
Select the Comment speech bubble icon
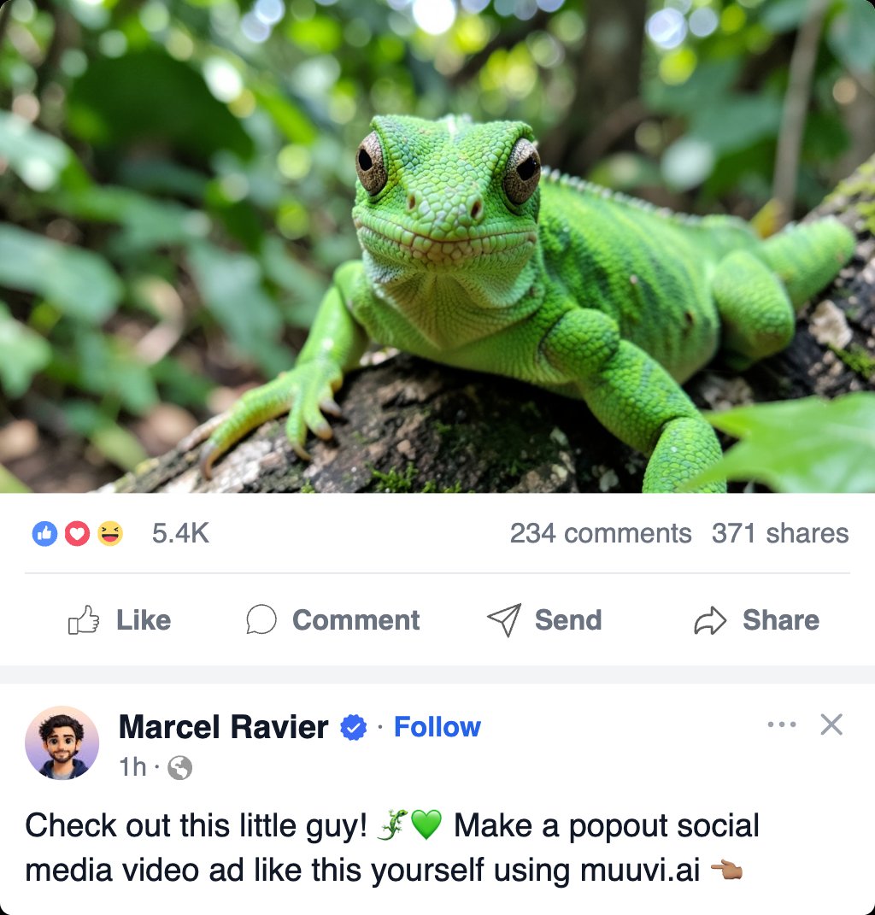pos(263,619)
